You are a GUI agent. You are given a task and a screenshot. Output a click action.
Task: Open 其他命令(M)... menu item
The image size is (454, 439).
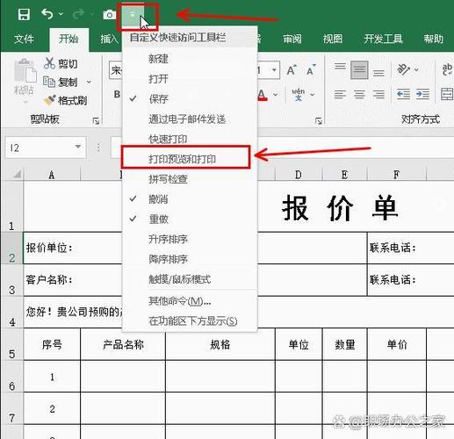click(190, 300)
